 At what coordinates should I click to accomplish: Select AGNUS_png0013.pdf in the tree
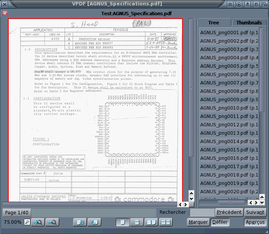(x=229, y=133)
